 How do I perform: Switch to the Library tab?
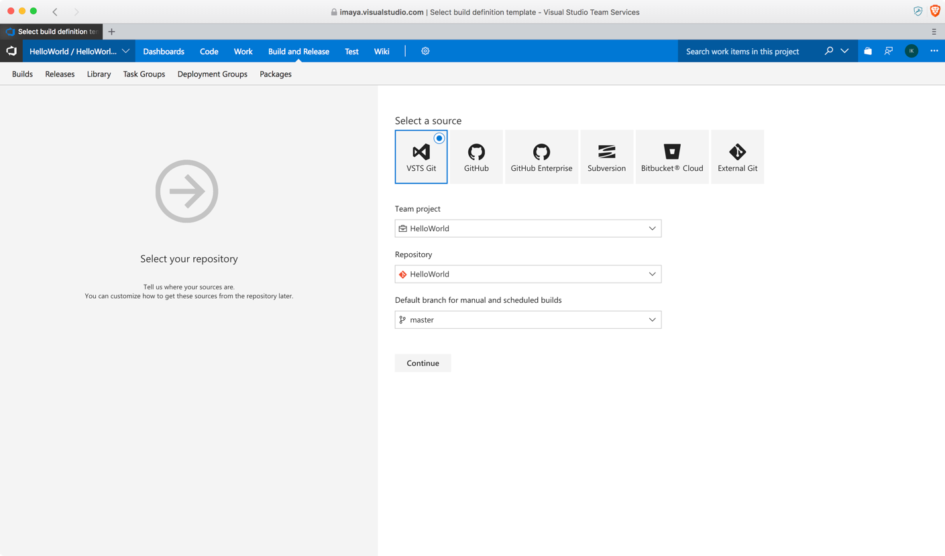99,74
